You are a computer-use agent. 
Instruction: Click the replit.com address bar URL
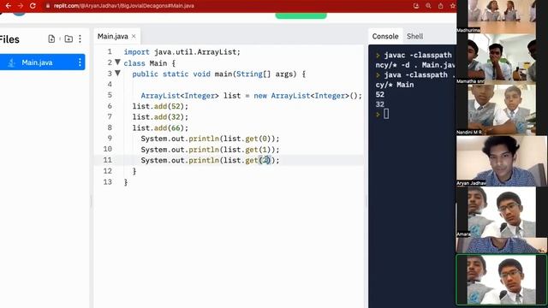pyautogui.click(x=123, y=6)
